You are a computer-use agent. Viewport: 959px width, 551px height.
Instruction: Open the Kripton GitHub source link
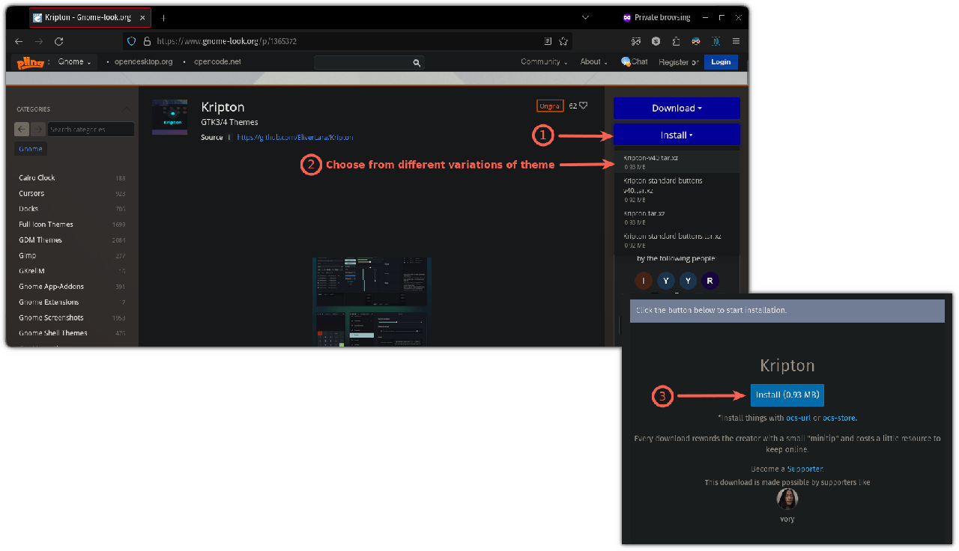(294, 137)
